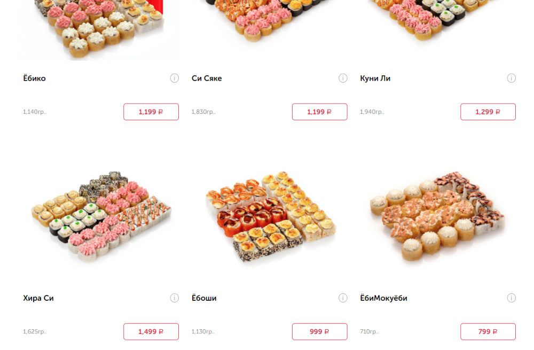Open the Ёбоши sushi set photo

[x=269, y=216]
